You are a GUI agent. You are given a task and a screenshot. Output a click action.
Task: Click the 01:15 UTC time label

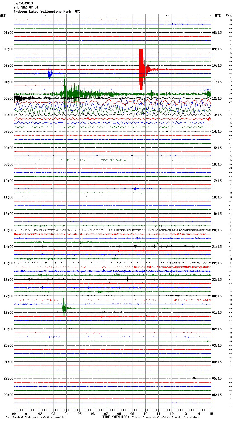coord(217,313)
